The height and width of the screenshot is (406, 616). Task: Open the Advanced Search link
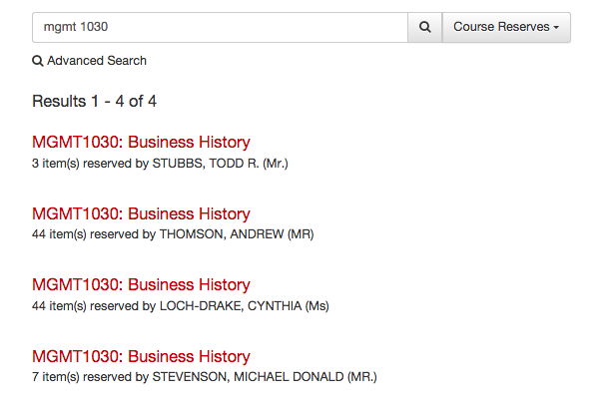pos(90,61)
